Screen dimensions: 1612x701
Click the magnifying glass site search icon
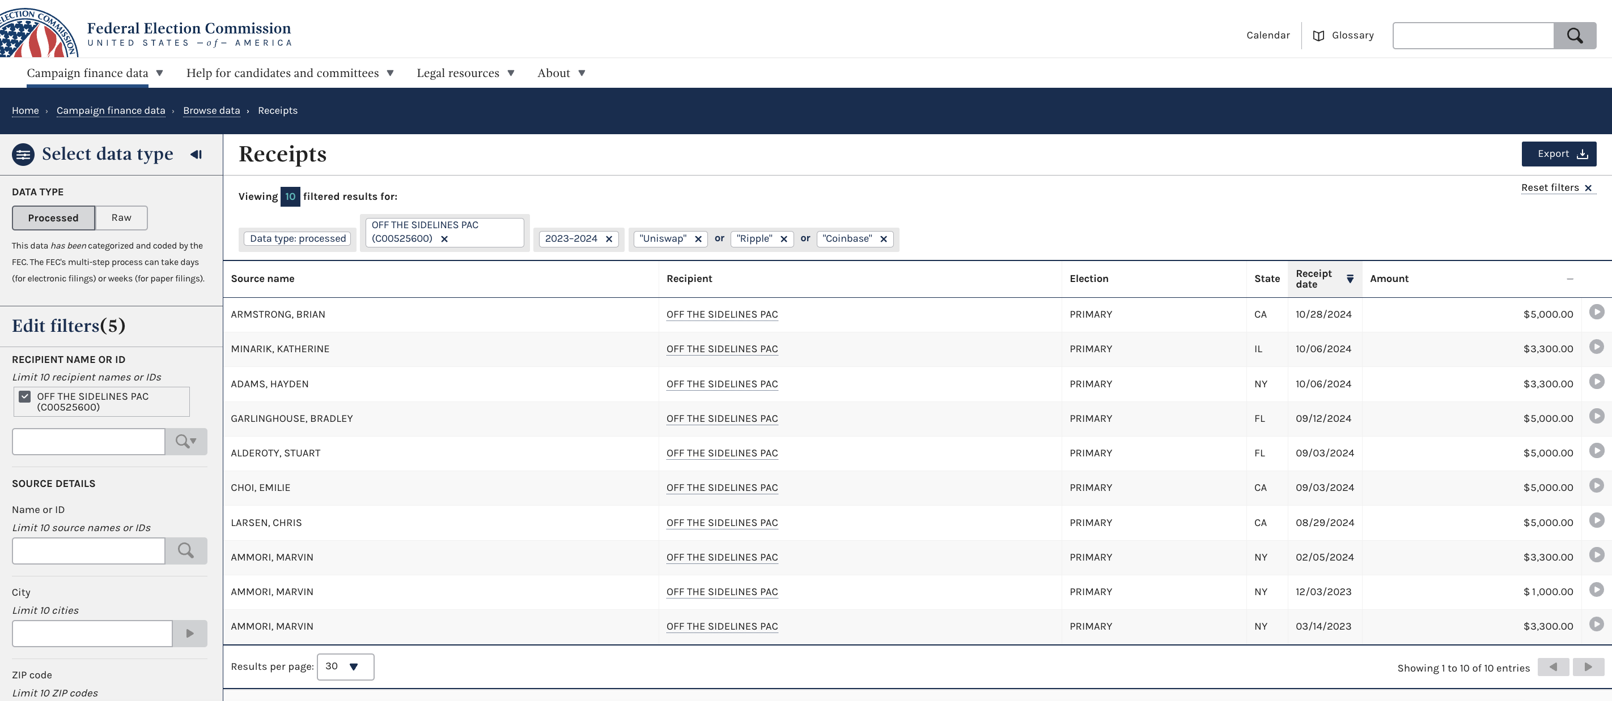(1575, 36)
